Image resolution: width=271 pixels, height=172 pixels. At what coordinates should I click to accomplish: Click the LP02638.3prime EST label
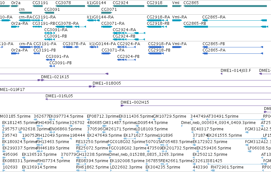[x=34, y=129]
